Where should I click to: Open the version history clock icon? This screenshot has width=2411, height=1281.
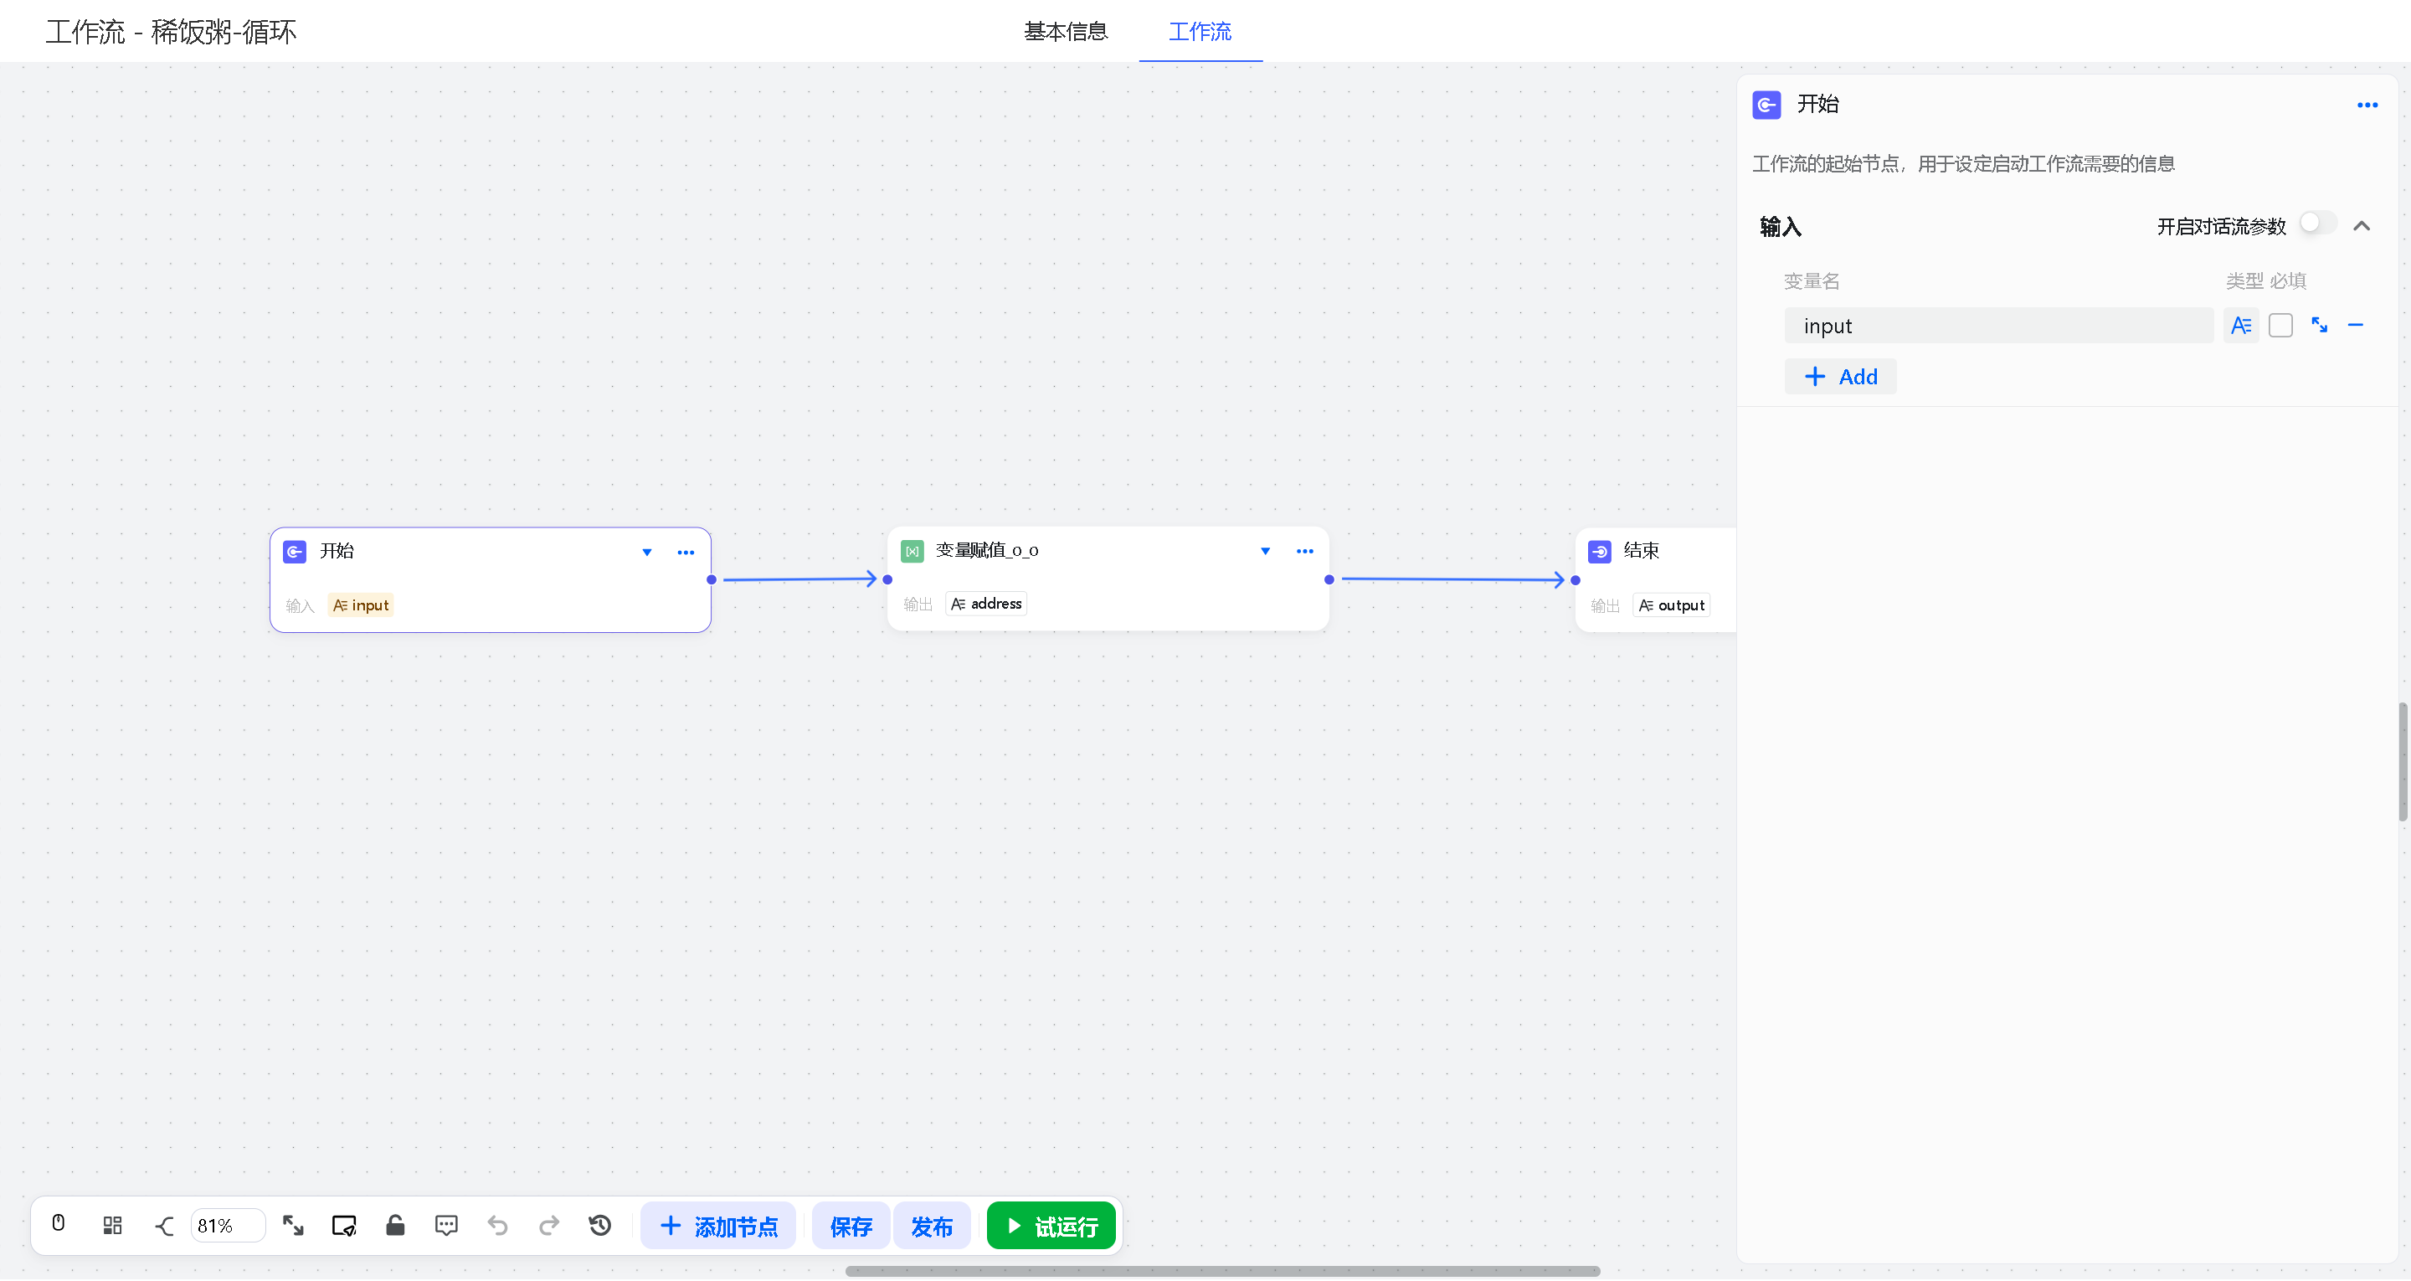(x=600, y=1226)
